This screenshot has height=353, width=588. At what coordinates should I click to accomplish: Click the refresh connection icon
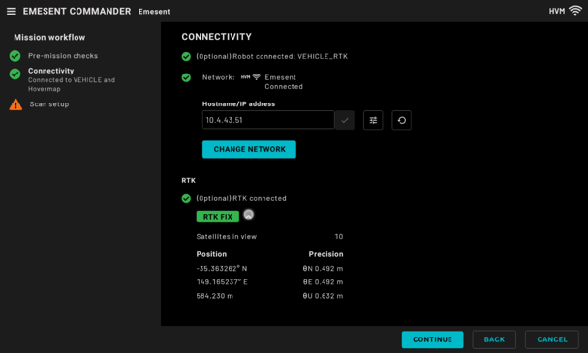coord(402,120)
